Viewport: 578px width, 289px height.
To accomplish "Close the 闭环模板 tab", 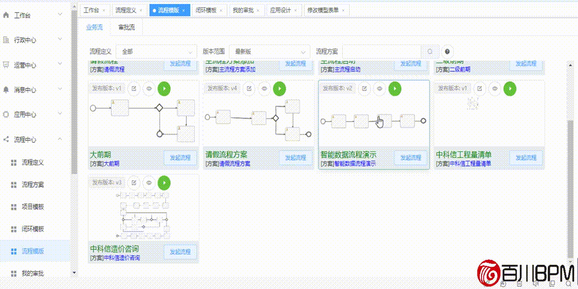I will (x=221, y=10).
